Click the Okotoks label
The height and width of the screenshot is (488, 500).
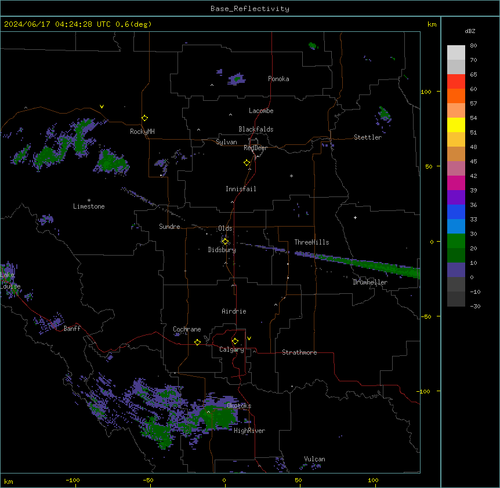(239, 406)
